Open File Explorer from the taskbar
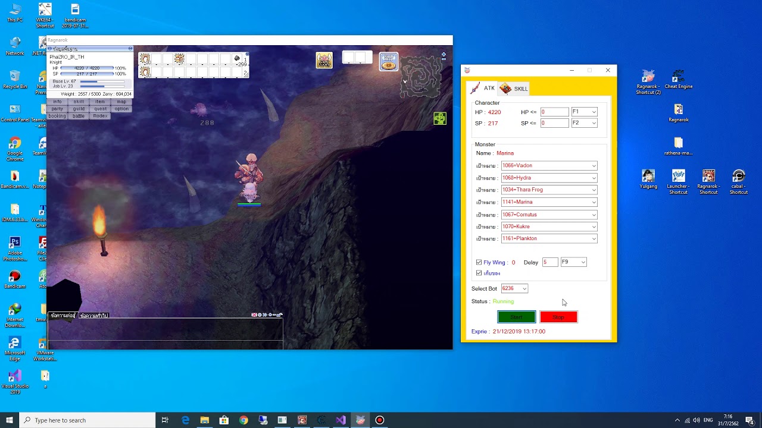The width and height of the screenshot is (762, 428). [x=204, y=420]
